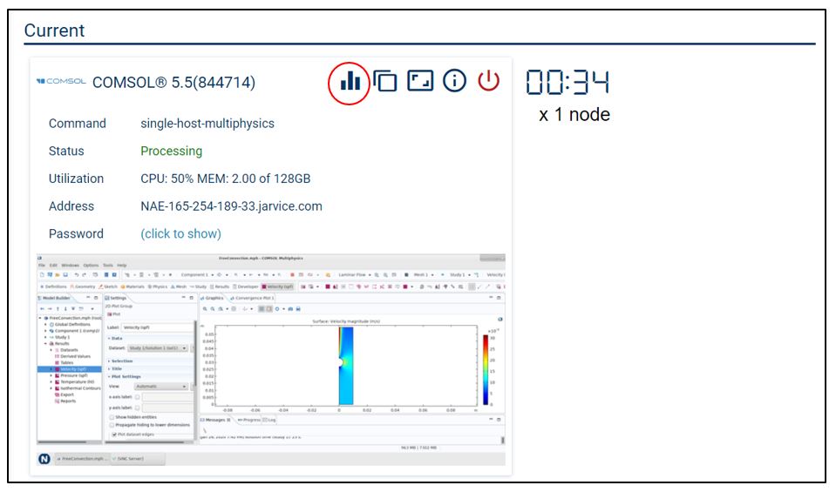The width and height of the screenshot is (836, 492).
Task: Click the green 'Processing' status text
Action: pos(171,152)
